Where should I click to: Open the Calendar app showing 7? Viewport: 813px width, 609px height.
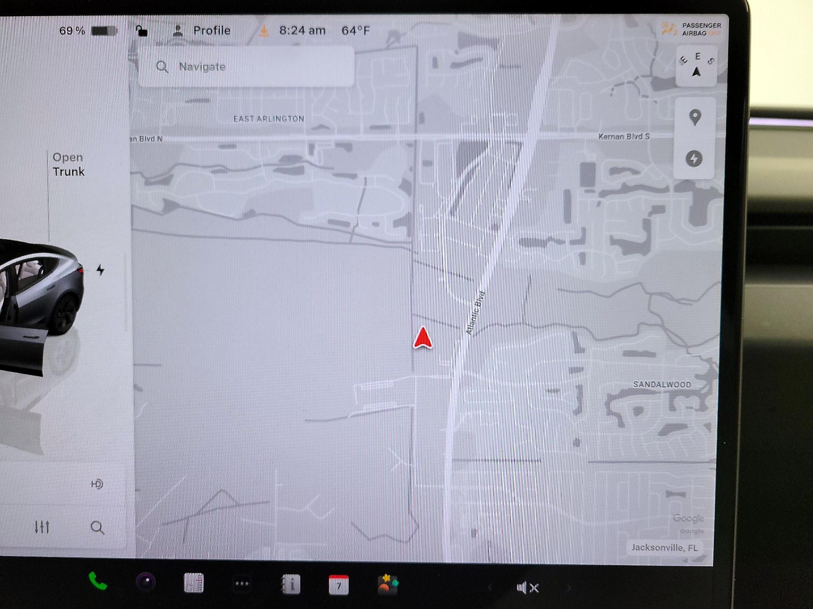tap(339, 585)
